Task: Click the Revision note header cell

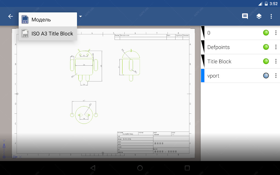Action: pyautogui.click(x=143, y=36)
